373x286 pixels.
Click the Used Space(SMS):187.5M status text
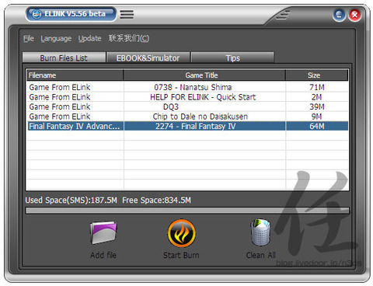pyautogui.click(x=71, y=201)
